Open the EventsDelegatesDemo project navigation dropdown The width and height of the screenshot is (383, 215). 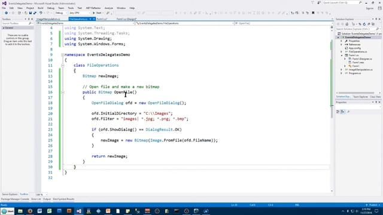point(86,23)
